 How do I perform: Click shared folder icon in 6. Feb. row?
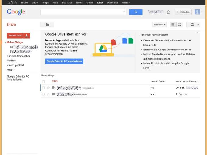[x=54, y=94]
